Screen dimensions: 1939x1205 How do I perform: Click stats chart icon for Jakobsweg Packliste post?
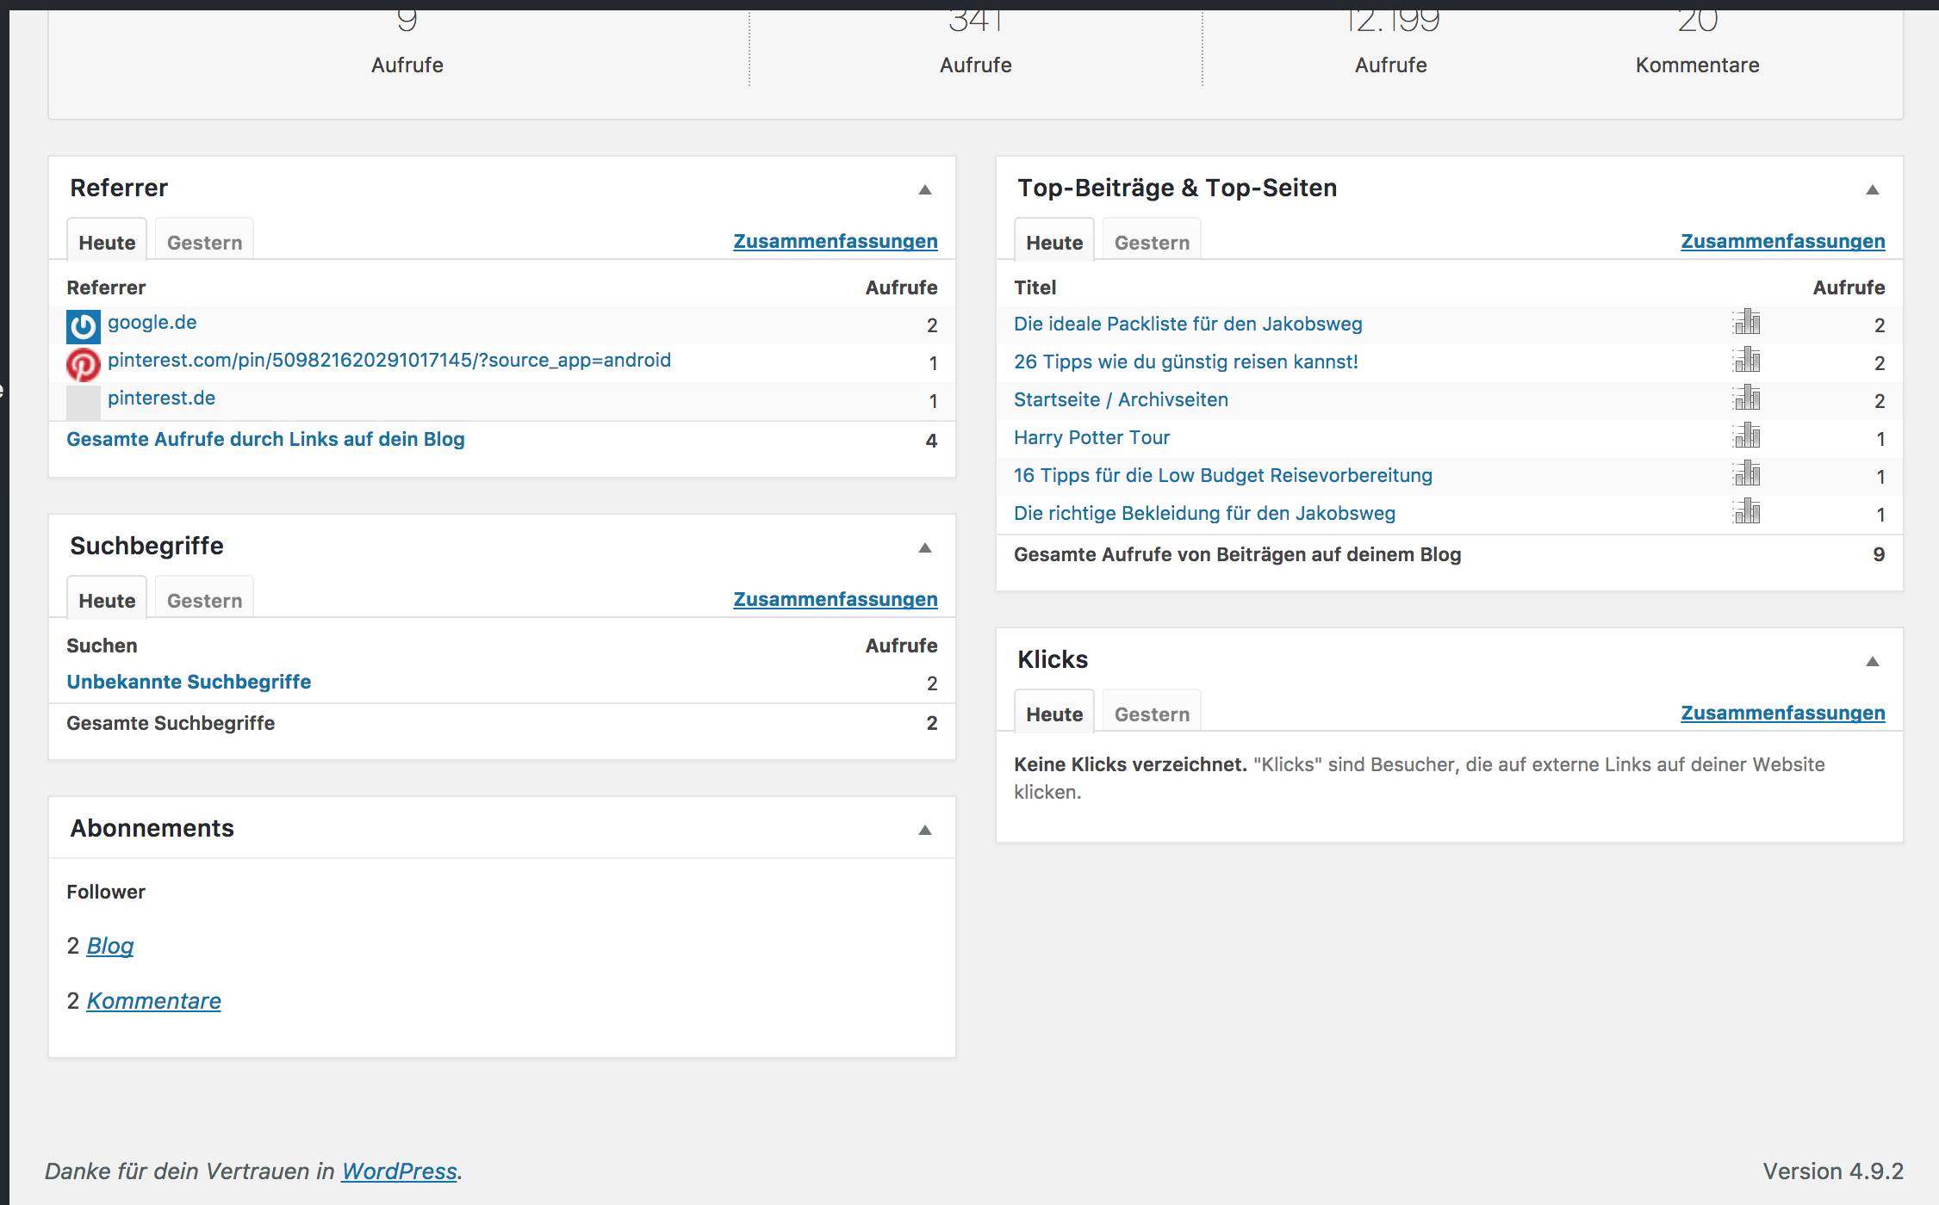tap(1746, 323)
